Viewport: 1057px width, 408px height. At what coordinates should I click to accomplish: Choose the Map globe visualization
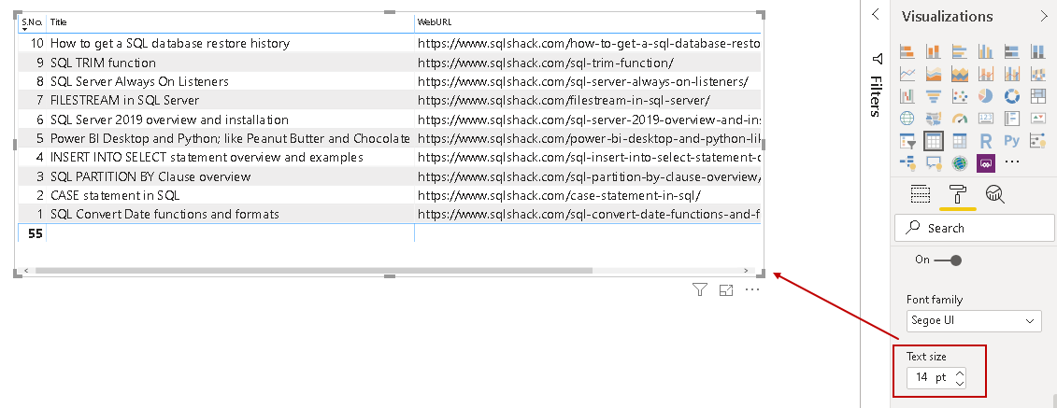(x=907, y=119)
